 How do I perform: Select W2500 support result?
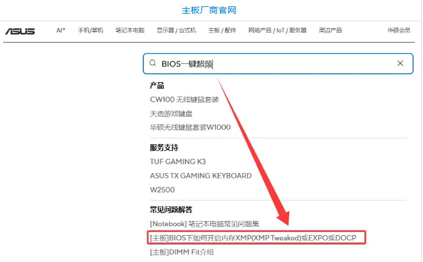[x=162, y=190]
